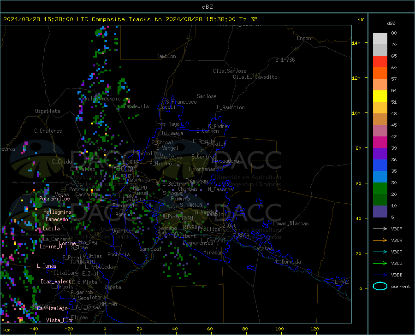This screenshot has width=415, height=335.
Task: Click the 'current' legend label
Action: [x=400, y=286]
